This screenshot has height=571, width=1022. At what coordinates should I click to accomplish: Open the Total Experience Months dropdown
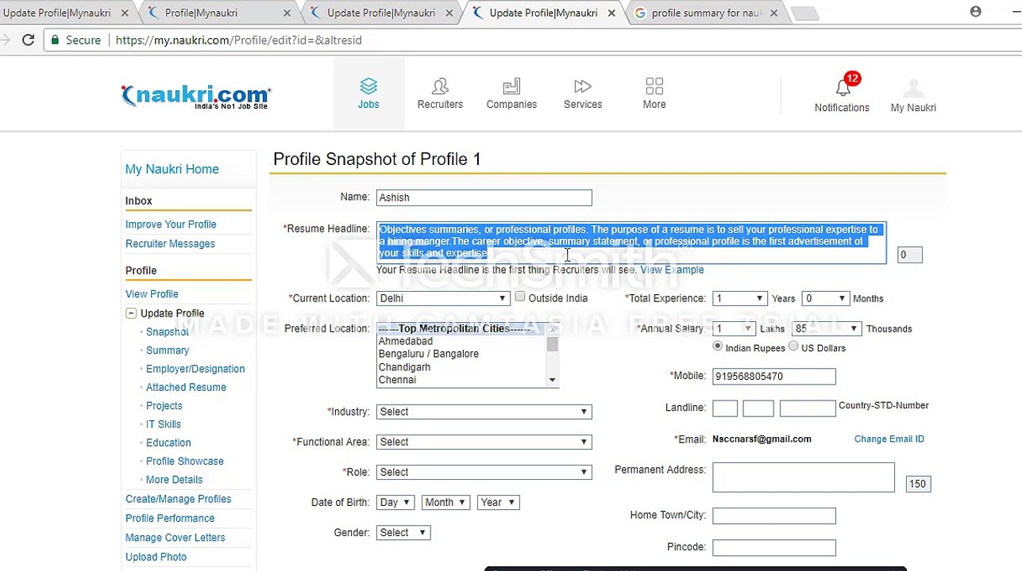826,298
